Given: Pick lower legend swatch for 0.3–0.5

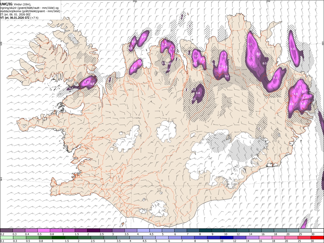Looking at the screenshot, I should 19,237.
